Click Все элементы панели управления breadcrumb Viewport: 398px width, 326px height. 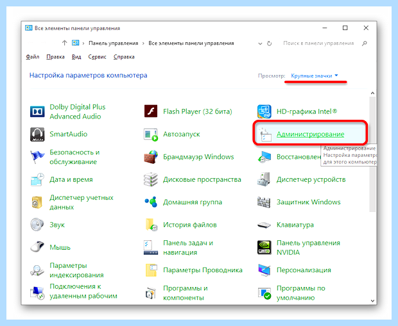[x=191, y=44]
